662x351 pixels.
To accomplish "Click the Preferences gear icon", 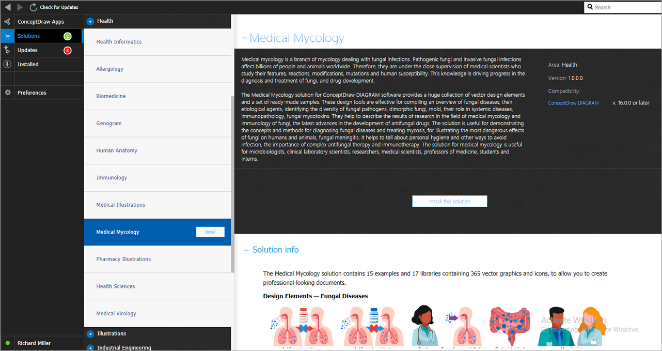I will click(x=7, y=93).
